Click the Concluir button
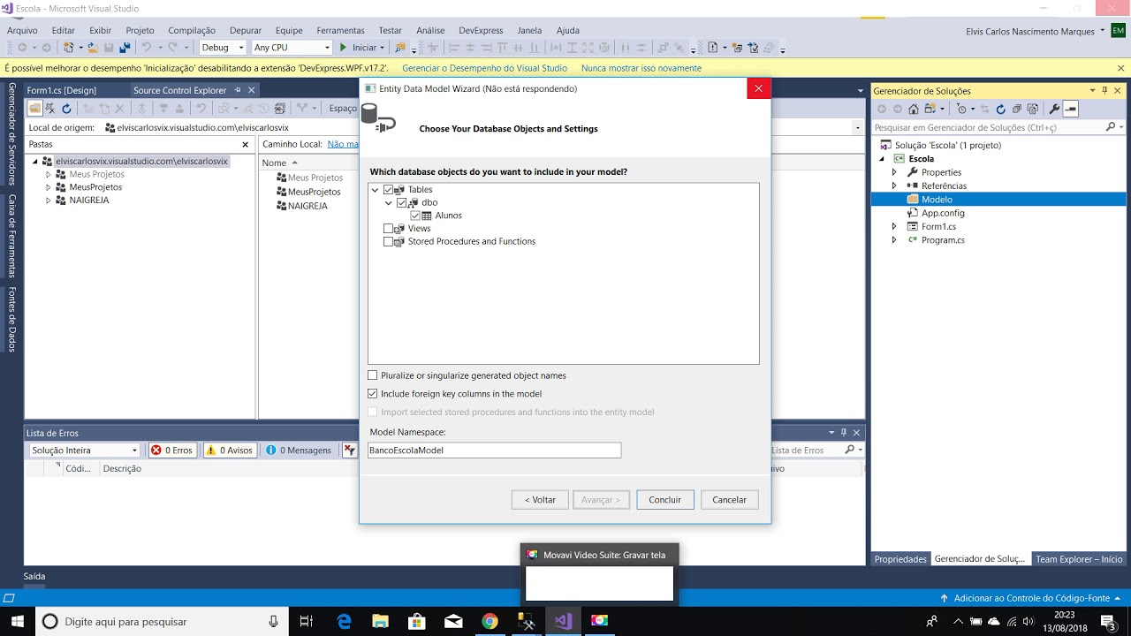 click(x=665, y=500)
